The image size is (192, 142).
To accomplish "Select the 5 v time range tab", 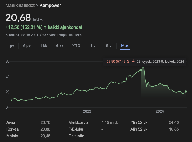I will coord(109,46).
